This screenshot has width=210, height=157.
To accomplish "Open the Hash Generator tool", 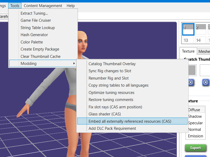I will coord(43,35).
